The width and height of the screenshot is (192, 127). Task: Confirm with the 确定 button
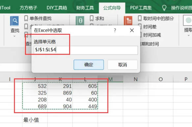pos(89,65)
